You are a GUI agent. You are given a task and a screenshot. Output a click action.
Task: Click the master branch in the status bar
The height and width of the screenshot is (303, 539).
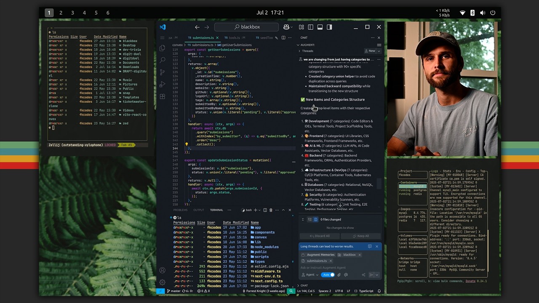point(174,291)
